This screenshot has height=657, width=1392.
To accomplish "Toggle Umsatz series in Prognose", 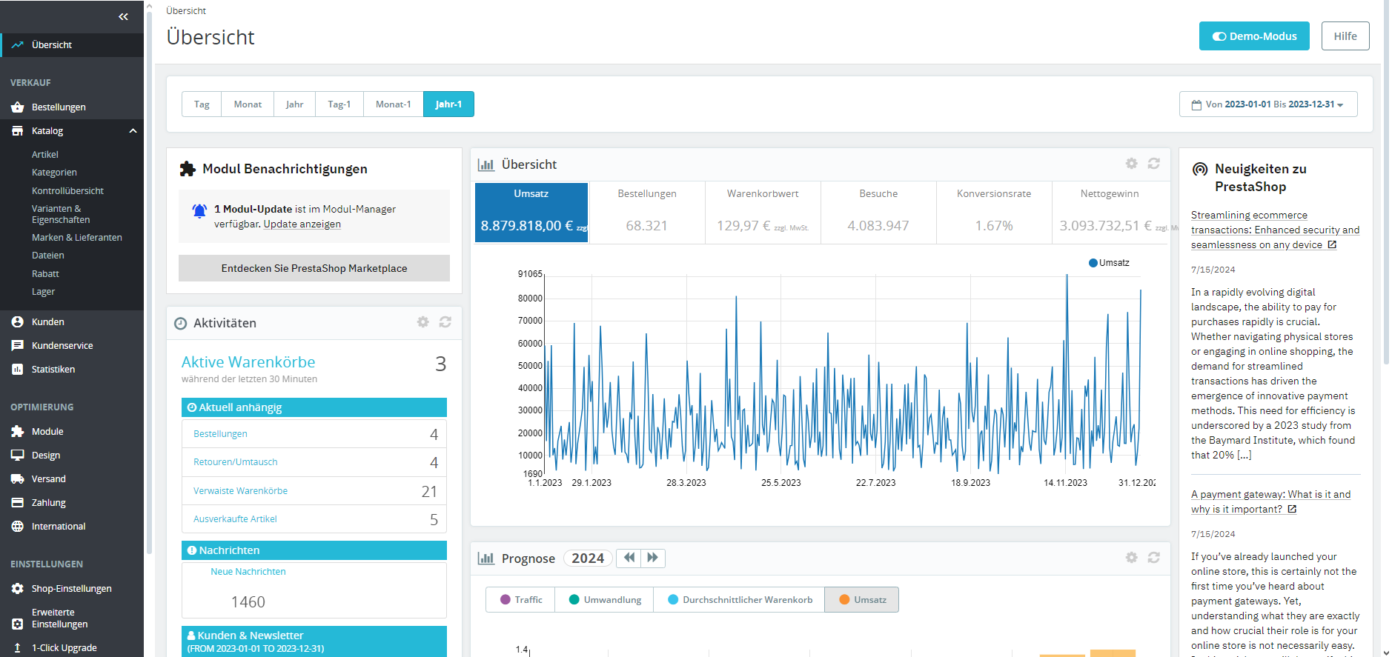I will click(x=862, y=600).
